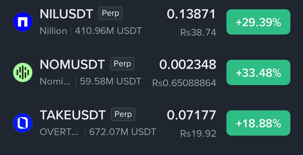Open the NILUSDT pair name
Viewport: 303px width, 155px height.
pos(66,14)
